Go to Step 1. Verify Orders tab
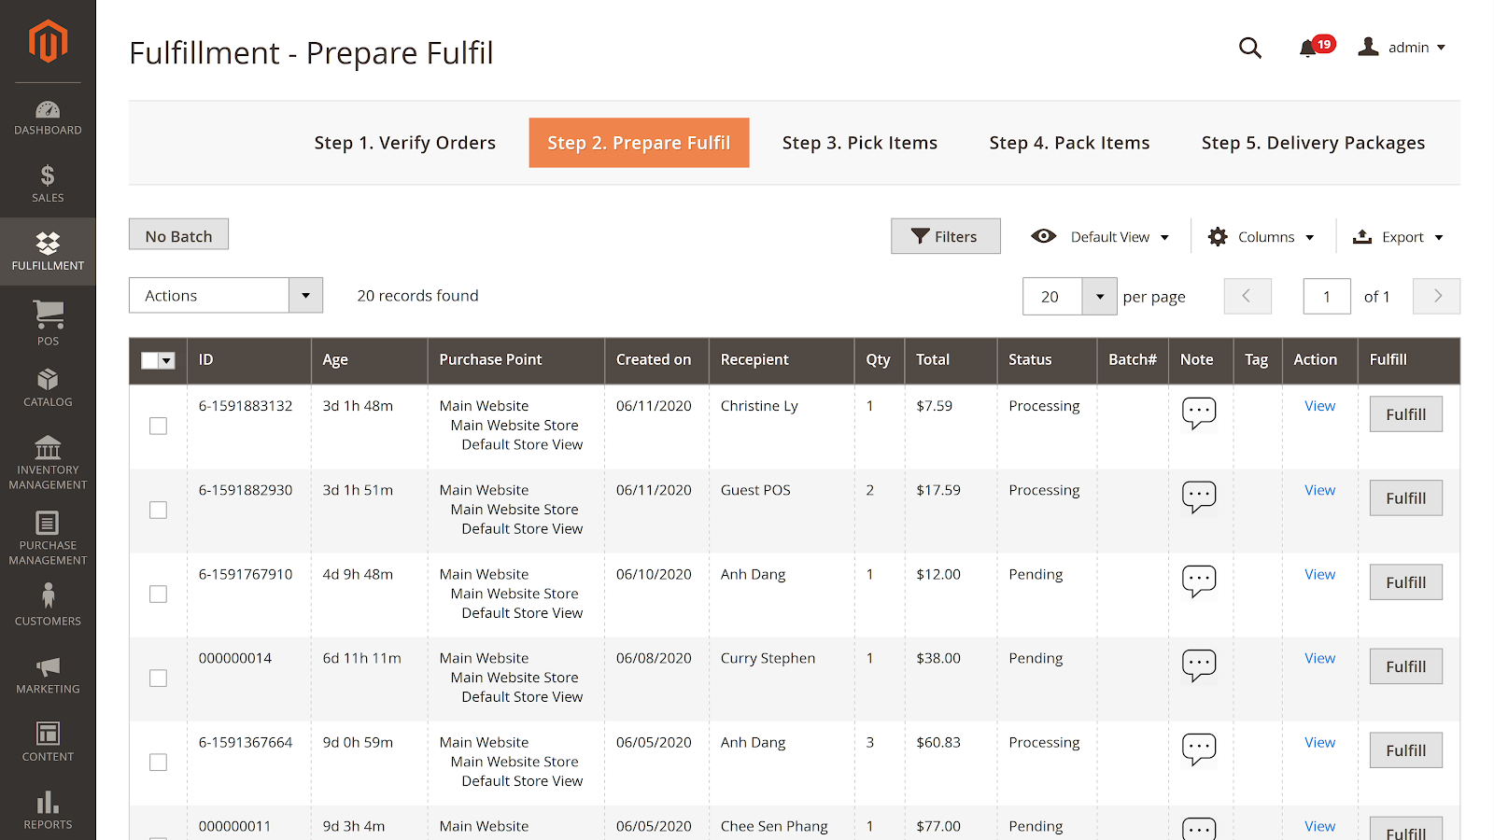This screenshot has height=840, width=1494. point(404,143)
